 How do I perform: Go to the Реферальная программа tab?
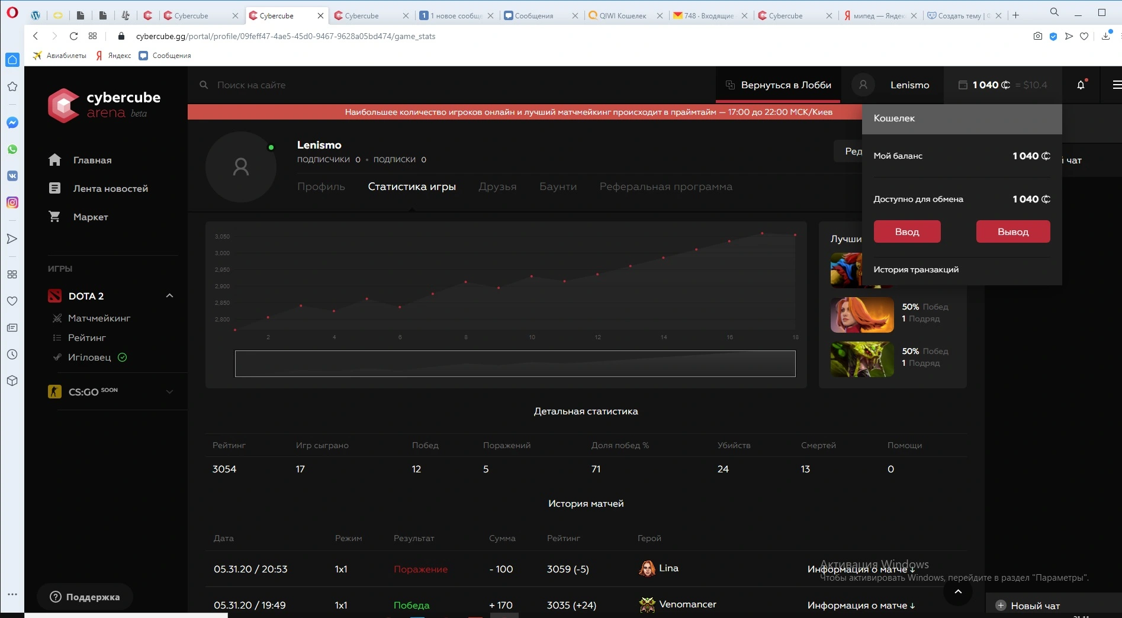[x=666, y=186]
